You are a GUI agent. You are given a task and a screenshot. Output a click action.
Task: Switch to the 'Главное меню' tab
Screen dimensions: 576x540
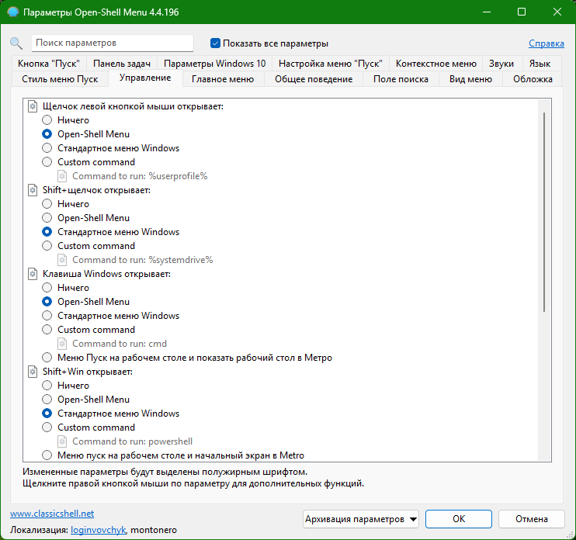[x=223, y=79]
